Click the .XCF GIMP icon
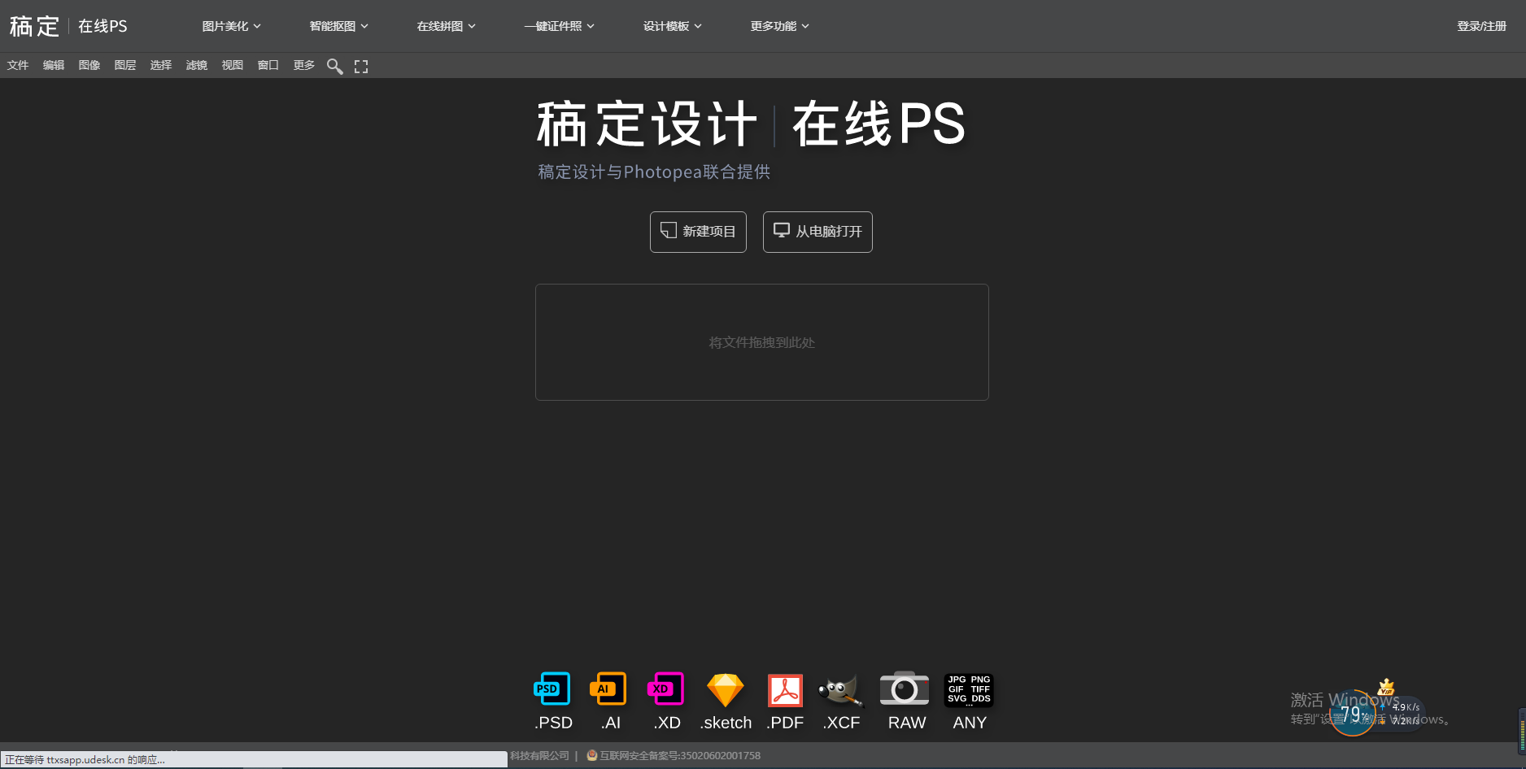This screenshot has height=769, width=1526. click(x=840, y=690)
